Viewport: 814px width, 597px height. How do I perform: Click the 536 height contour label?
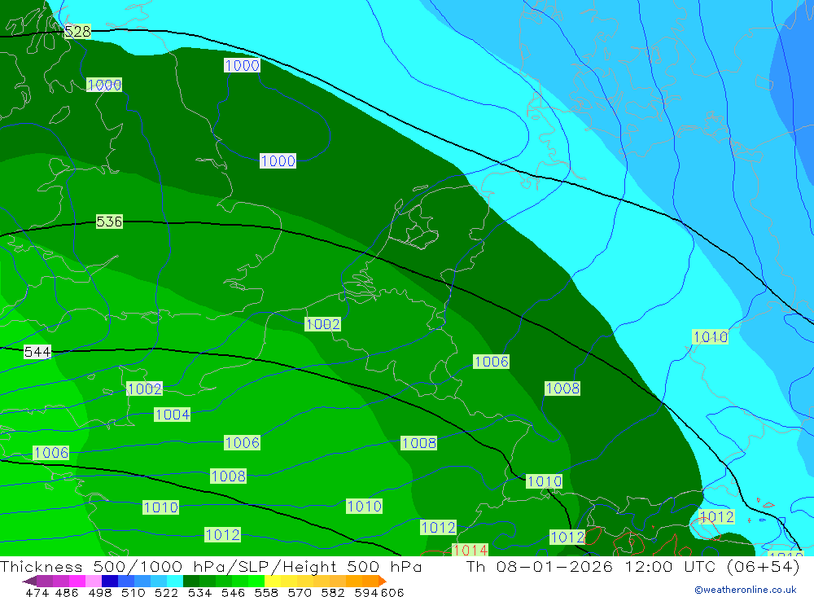pyautogui.click(x=109, y=222)
